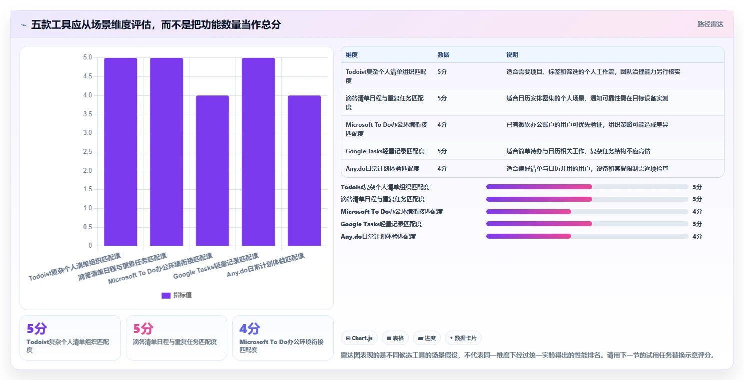
Task: Click the description about 简单待办与日历
Action: click(x=578, y=151)
